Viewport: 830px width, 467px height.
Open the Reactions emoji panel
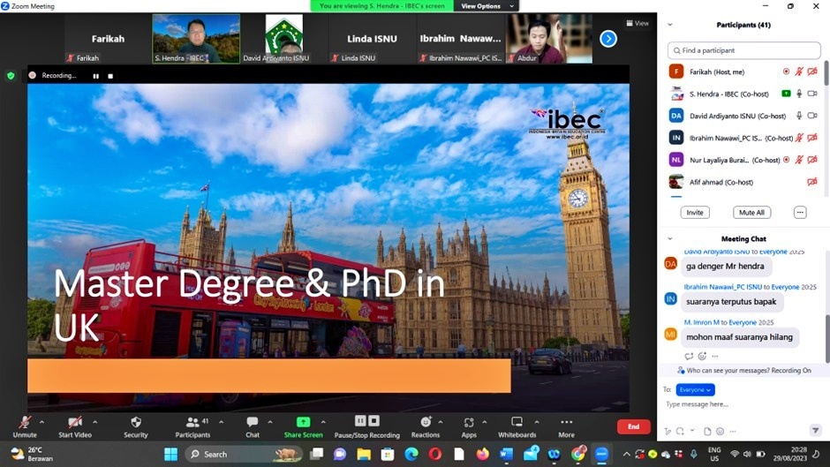pos(426,423)
